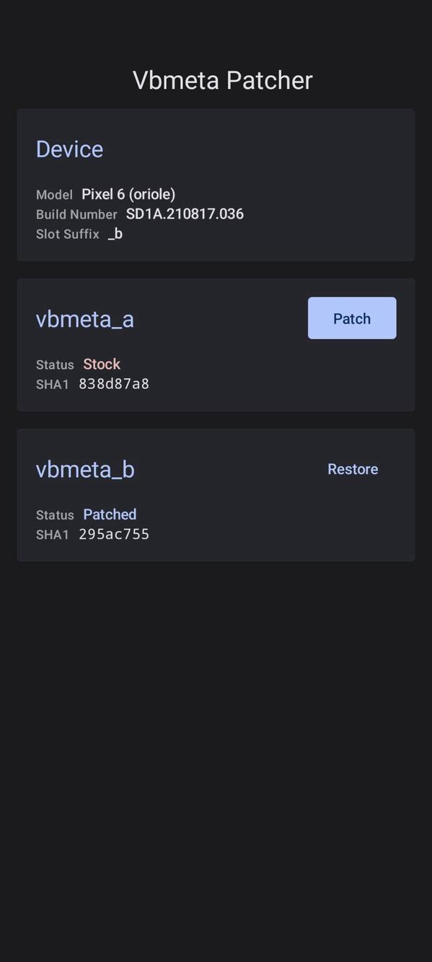Image resolution: width=432 pixels, height=962 pixels.
Task: Select the Vbmeta Patcher title
Action: [221, 79]
